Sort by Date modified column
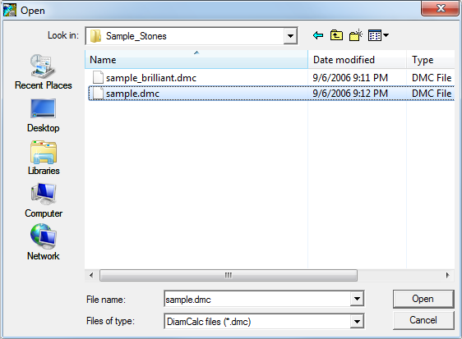 coord(357,59)
